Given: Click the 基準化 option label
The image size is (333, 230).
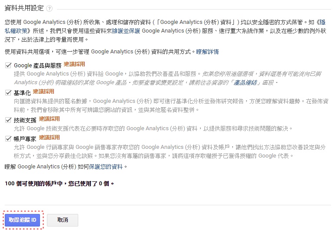Looking at the screenshot, I should click(x=22, y=93).
